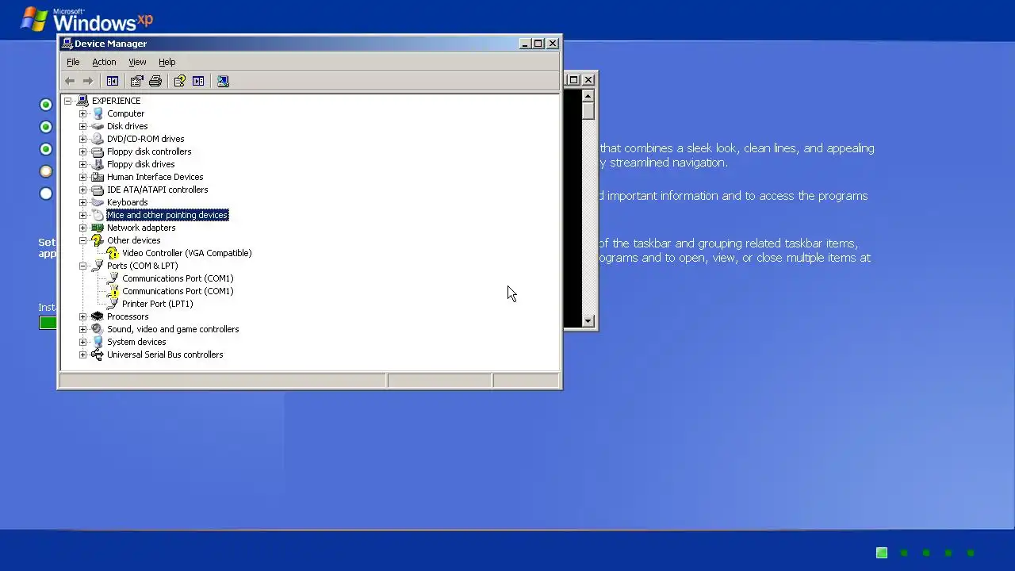Click the Forward arrow toolbar icon
The image size is (1015, 571).
click(x=88, y=81)
